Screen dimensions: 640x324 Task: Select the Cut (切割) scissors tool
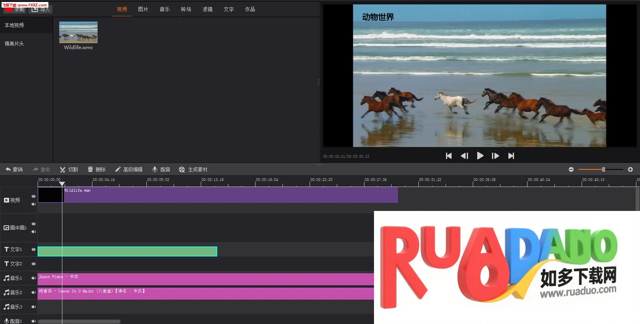pos(69,169)
